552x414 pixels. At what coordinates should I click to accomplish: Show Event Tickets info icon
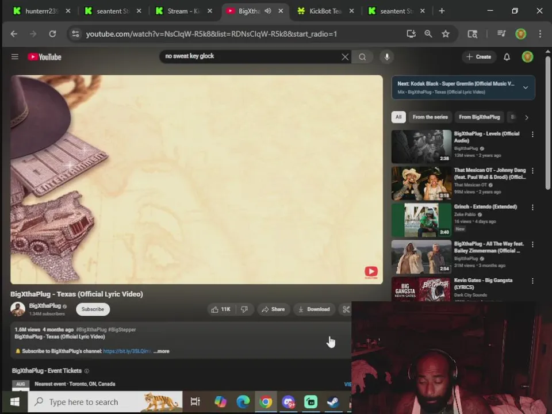(87, 371)
